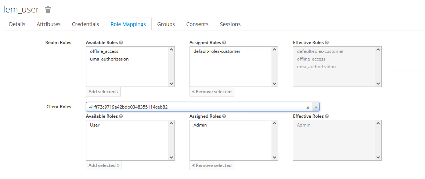The width and height of the screenshot is (425, 179).
Task: Switch to the Credentials tab
Action: point(85,24)
